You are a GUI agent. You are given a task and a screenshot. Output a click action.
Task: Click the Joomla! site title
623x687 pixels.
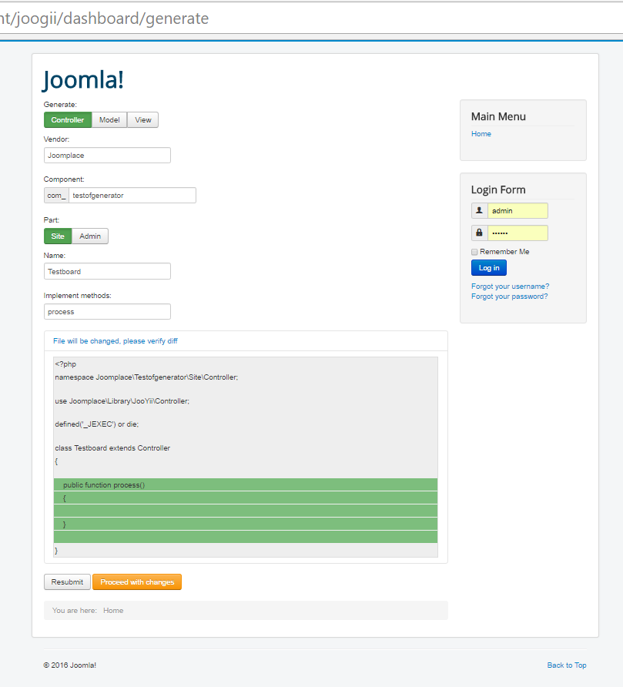83,80
